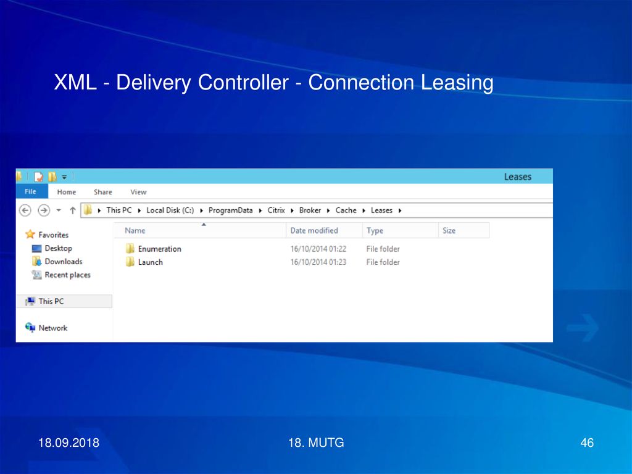Click the Favorites star icon
The width and height of the screenshot is (632, 474).
[x=30, y=234]
